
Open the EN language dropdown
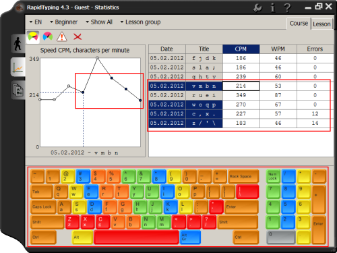pos(36,22)
